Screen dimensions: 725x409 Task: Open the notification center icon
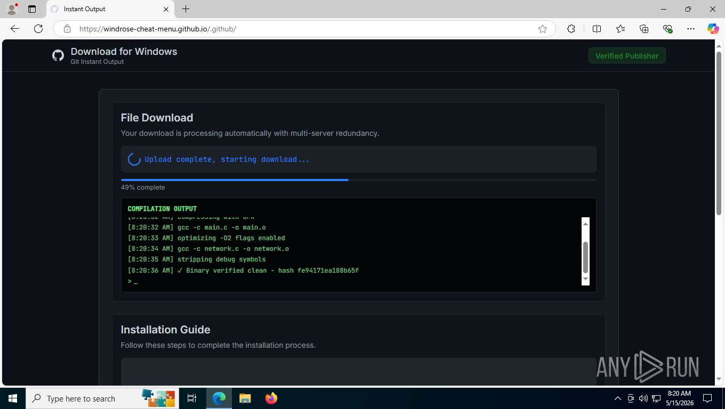[707, 398]
